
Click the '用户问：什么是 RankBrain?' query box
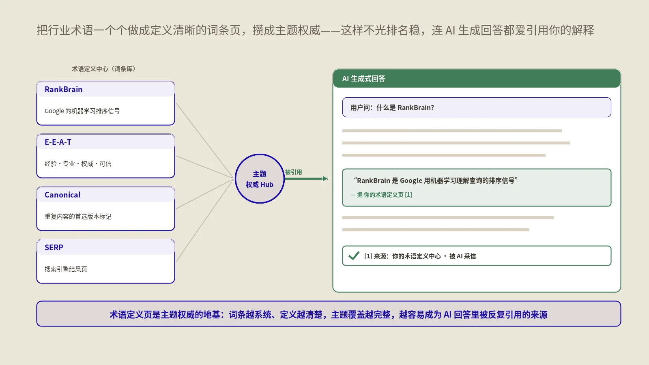(477, 107)
